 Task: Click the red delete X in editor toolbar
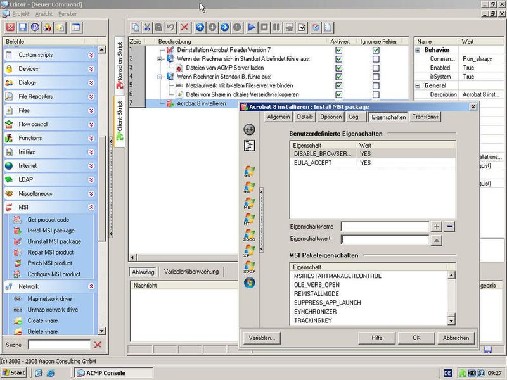[184, 27]
